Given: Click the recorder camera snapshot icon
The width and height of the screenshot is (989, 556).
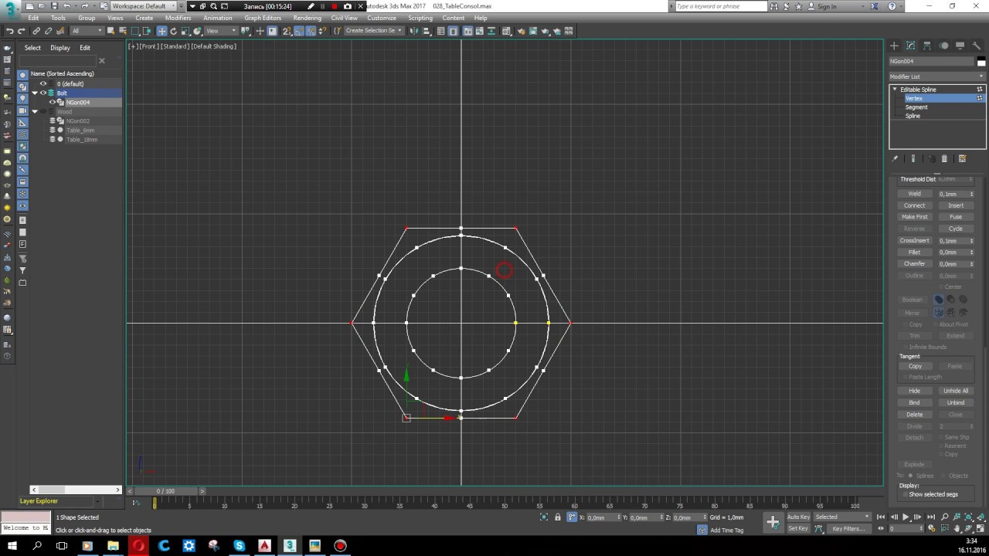Looking at the screenshot, I should 347,6.
